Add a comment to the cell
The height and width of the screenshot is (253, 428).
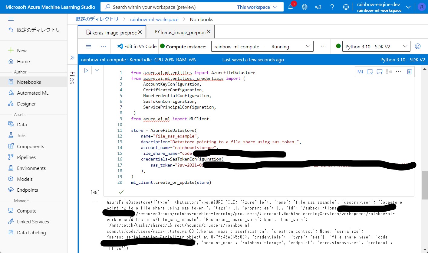(380, 72)
